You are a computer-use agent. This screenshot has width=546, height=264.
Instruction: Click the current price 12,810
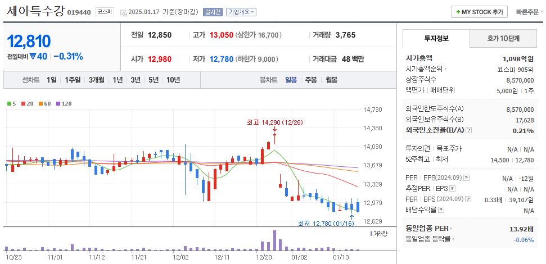tap(29, 42)
